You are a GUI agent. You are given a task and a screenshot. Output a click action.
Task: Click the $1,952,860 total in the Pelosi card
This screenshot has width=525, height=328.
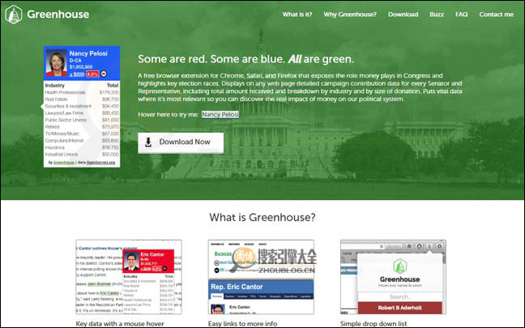pyautogui.click(x=81, y=67)
